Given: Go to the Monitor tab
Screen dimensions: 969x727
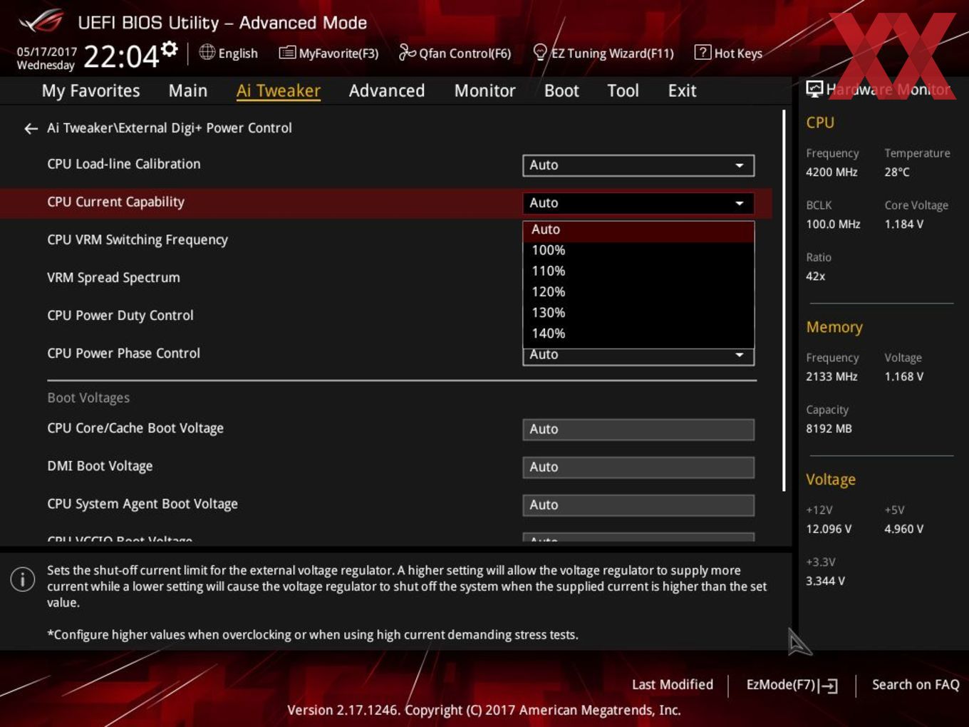Looking at the screenshot, I should (485, 91).
